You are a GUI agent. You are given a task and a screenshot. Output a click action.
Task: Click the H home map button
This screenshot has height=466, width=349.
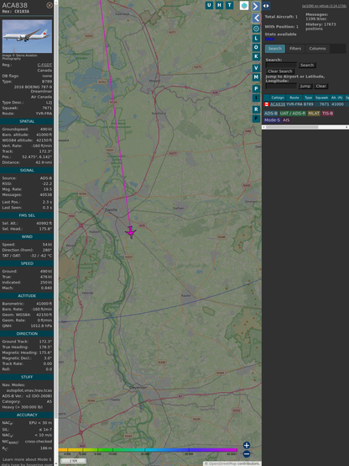click(x=219, y=5)
